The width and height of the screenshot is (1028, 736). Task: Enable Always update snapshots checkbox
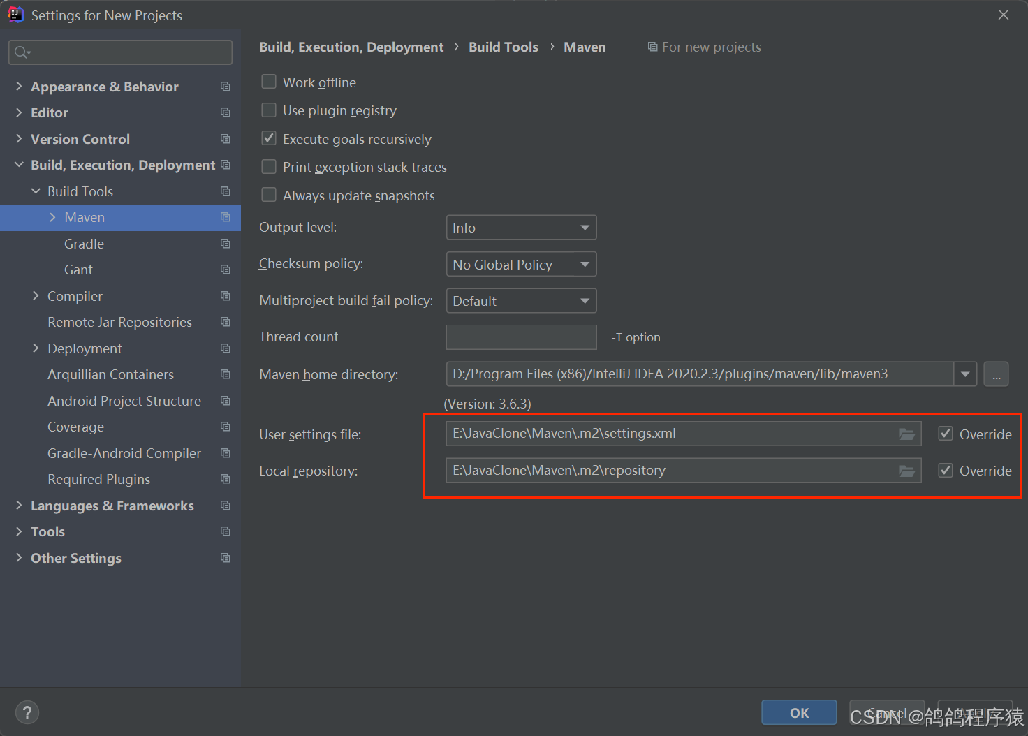(269, 195)
